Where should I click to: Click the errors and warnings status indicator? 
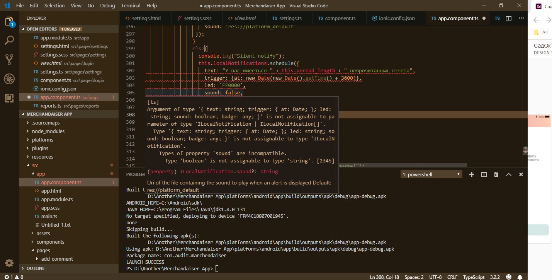coord(14,277)
